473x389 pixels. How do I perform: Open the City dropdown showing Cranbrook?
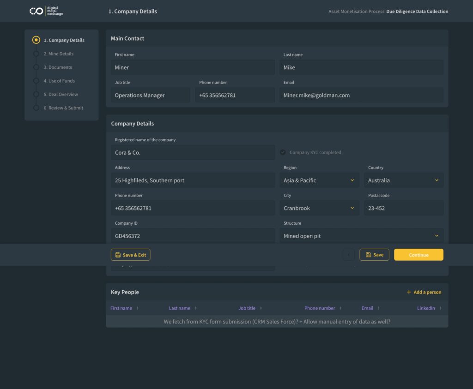319,208
